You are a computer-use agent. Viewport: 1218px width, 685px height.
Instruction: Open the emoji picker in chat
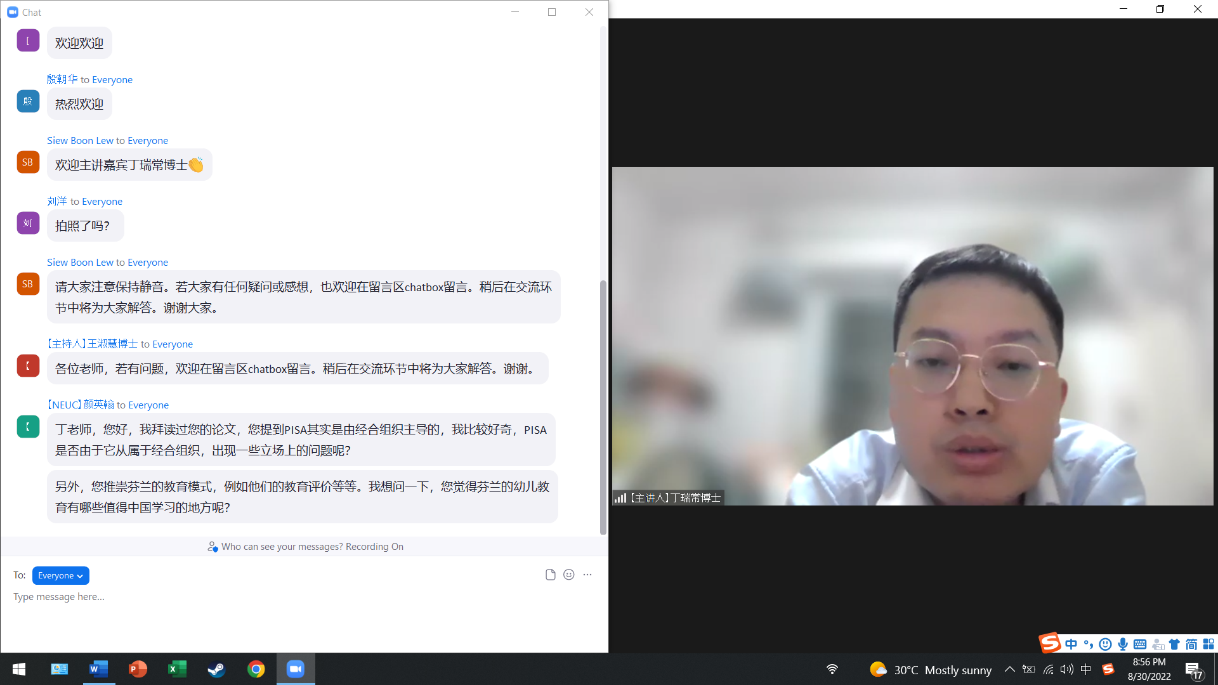pos(569,575)
